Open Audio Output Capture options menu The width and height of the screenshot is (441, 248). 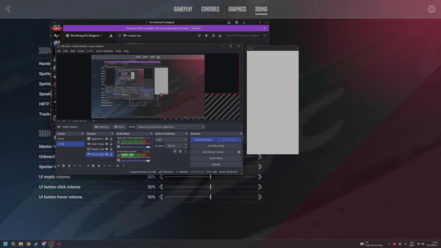tap(119, 155)
